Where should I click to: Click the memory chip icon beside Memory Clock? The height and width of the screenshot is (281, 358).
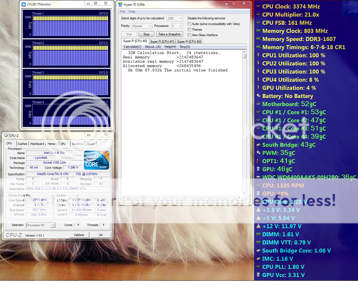tap(258, 31)
